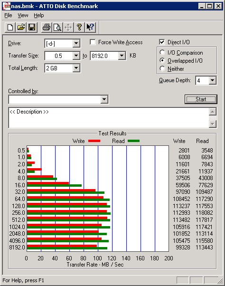
Task: Click the 'Transfer Rate - MB / Sec' axis label
Action: pyautogui.click(x=95, y=265)
